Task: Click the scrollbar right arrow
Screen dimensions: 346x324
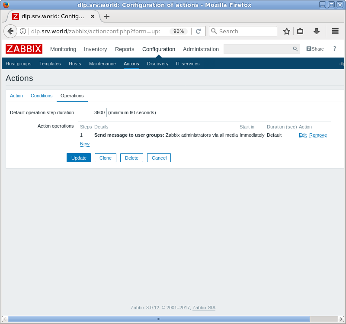Action: pyautogui.click(x=341, y=319)
